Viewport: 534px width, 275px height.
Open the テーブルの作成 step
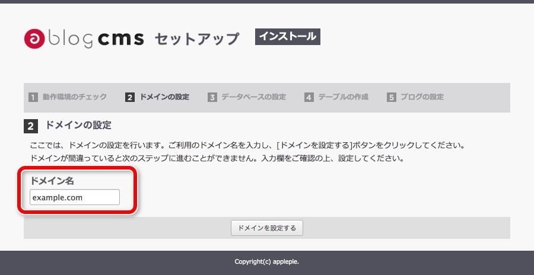(343, 97)
